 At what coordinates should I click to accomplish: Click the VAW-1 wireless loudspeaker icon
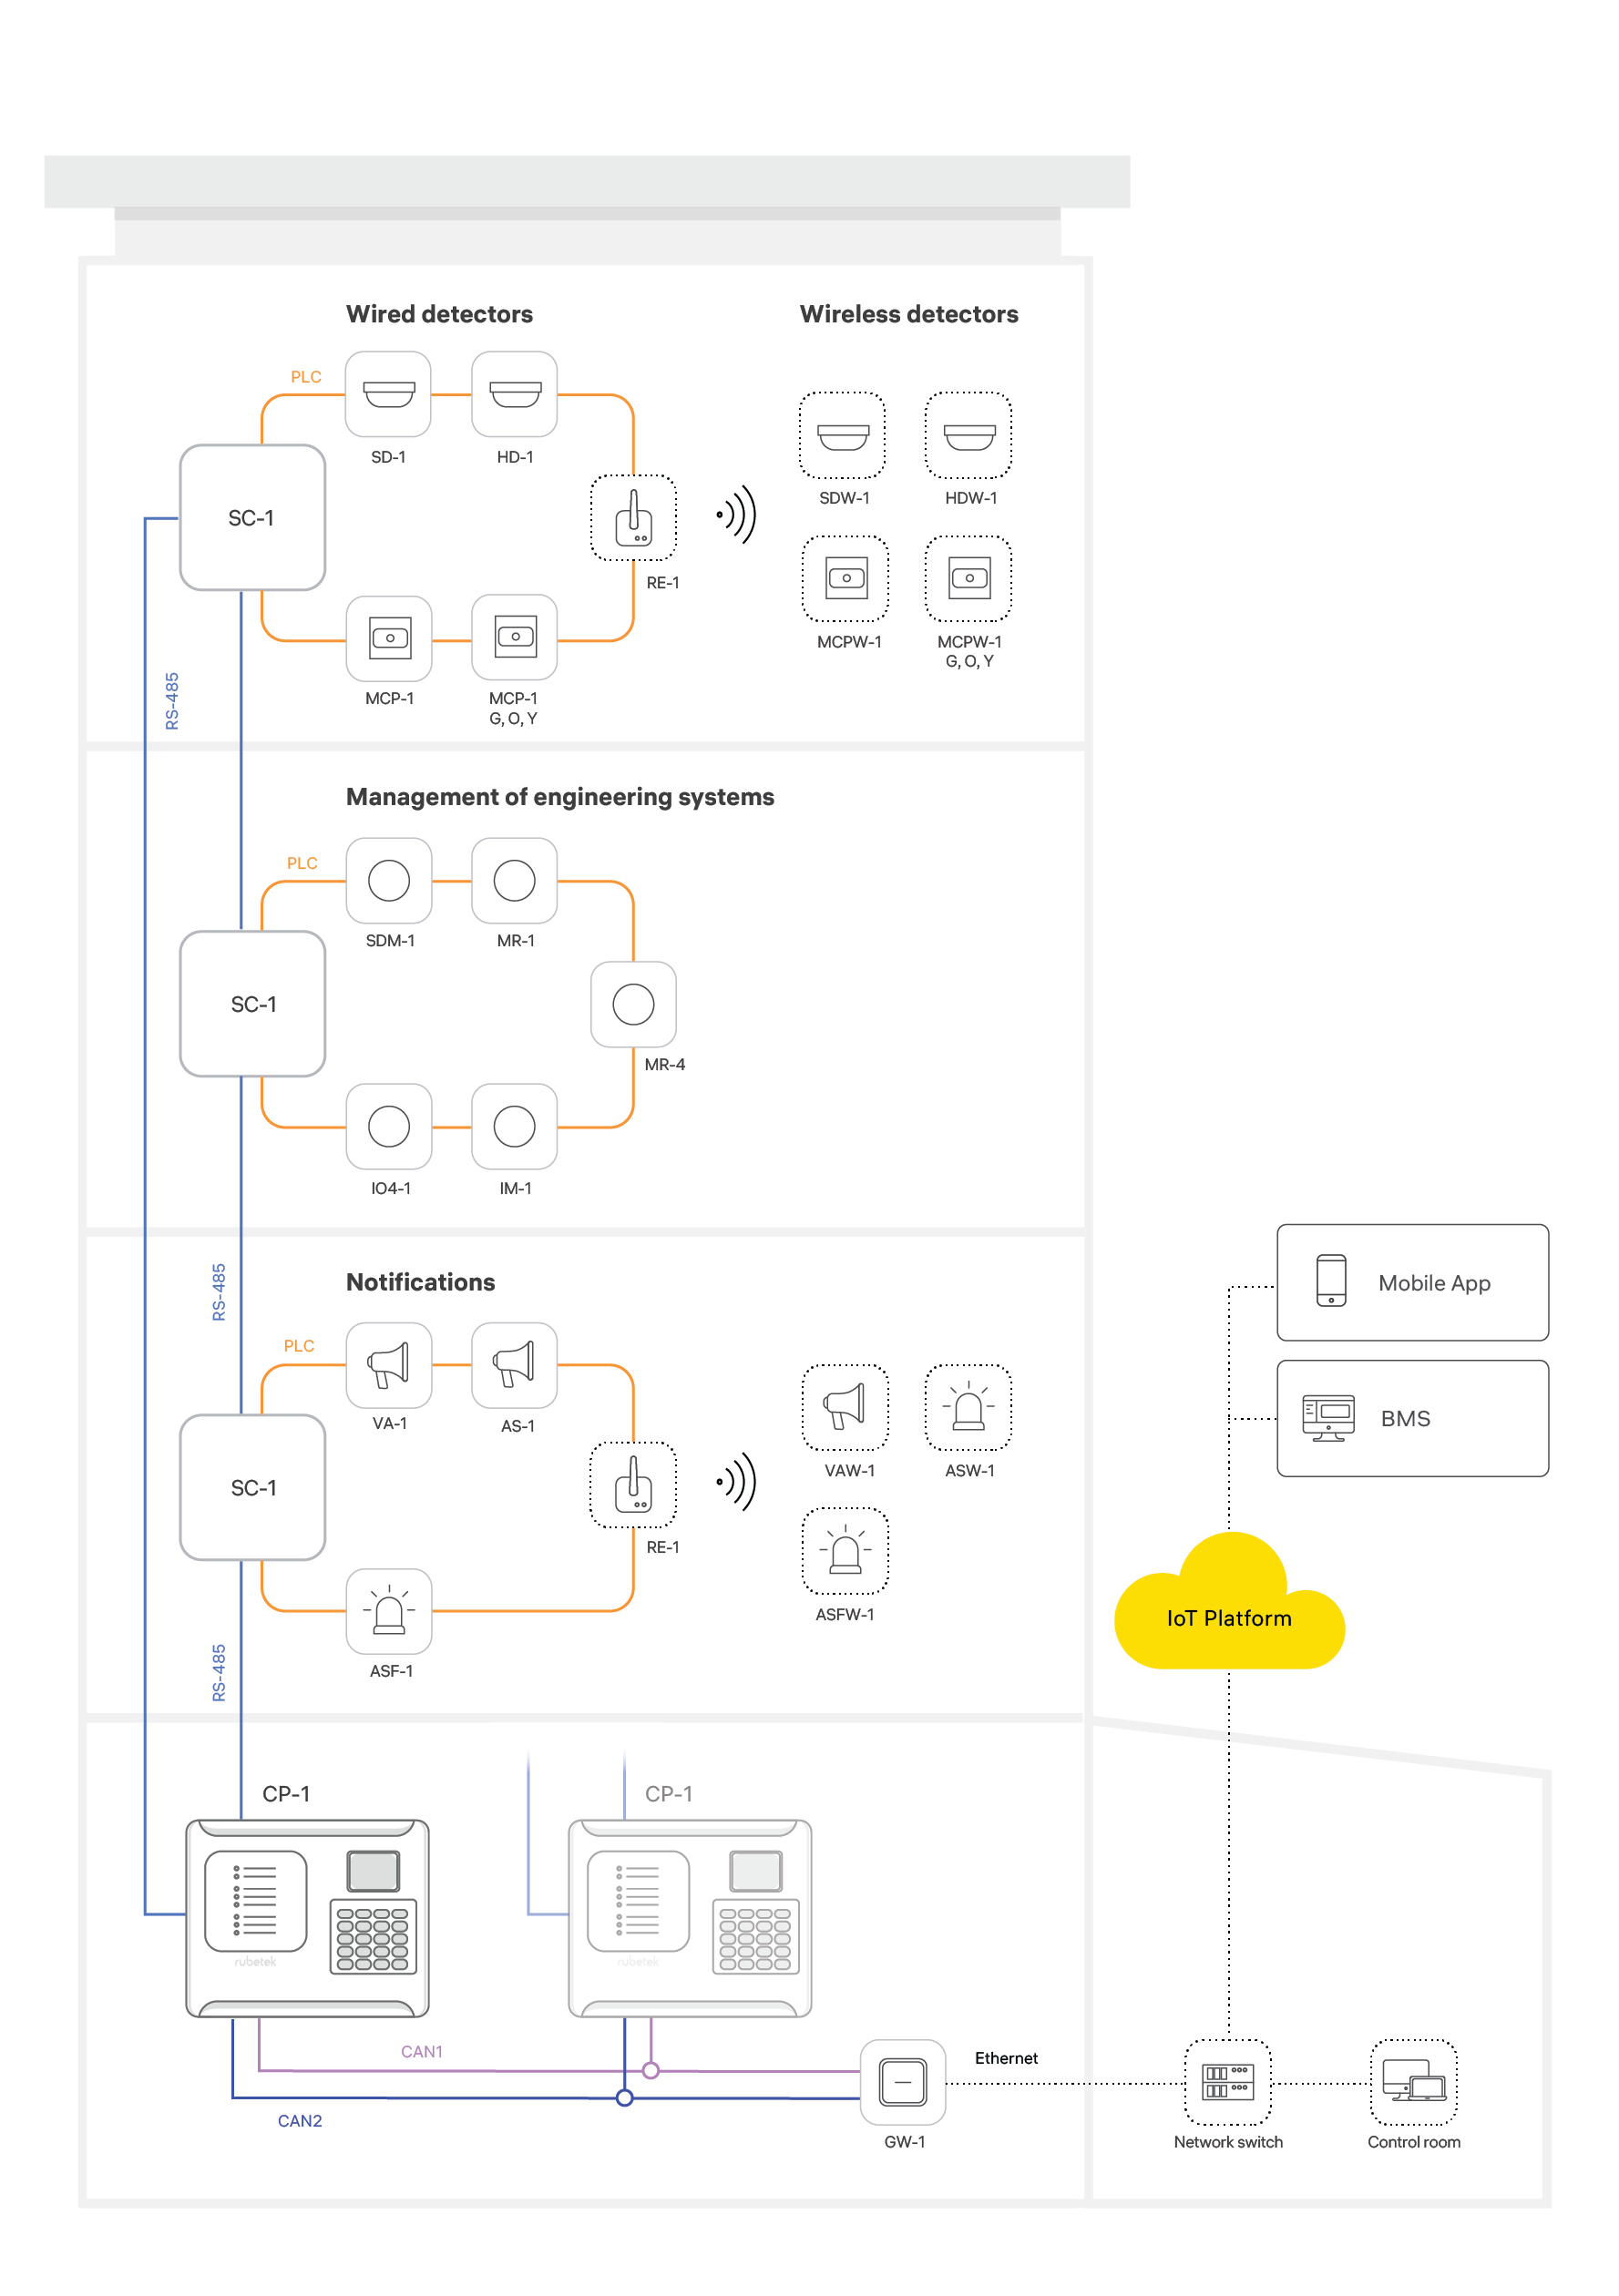pos(845,1408)
